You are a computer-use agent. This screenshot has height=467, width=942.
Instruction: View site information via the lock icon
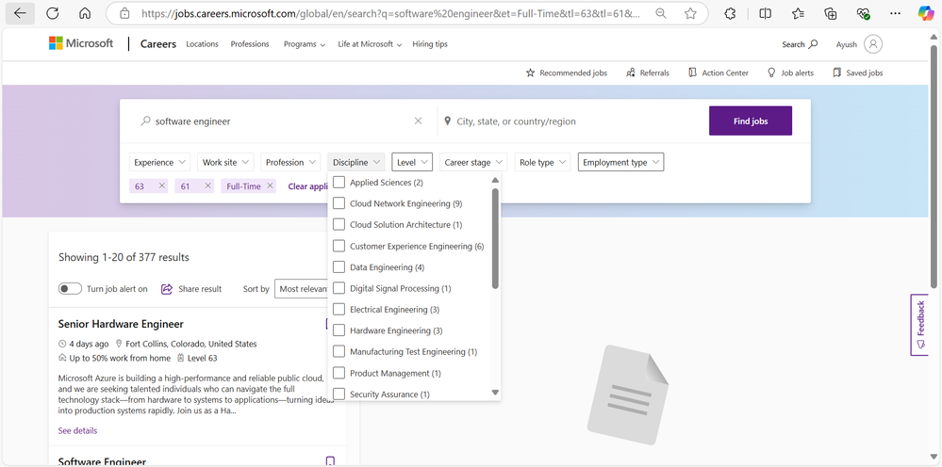[x=124, y=13]
